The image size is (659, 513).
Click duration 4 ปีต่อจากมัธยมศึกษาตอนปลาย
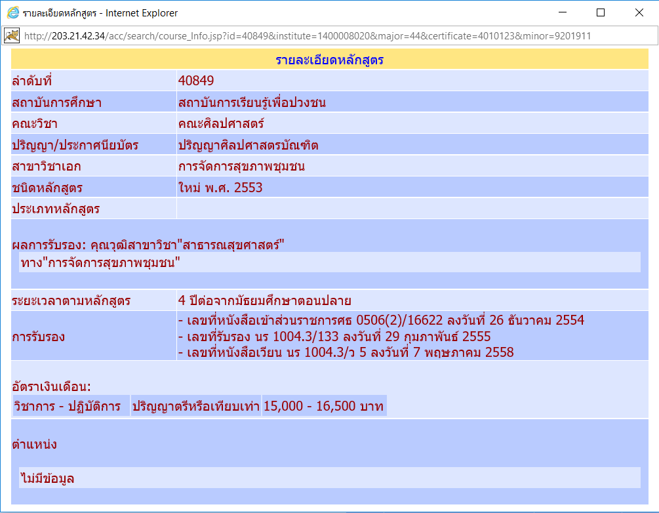tap(265, 301)
